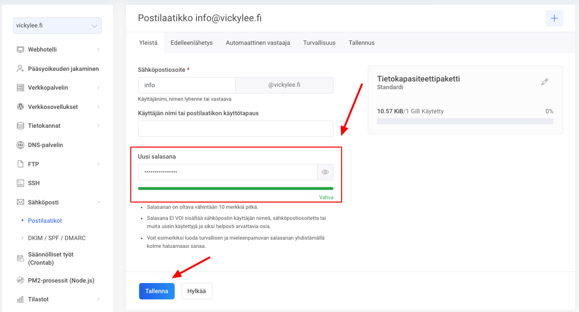Click the SSH terminal icon

20,183
